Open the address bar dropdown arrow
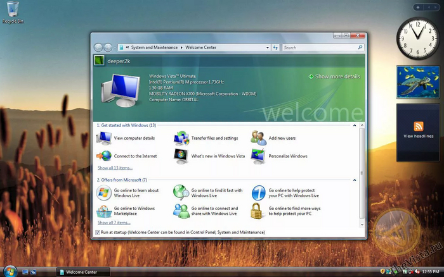The height and width of the screenshot is (277, 444). coord(267,47)
